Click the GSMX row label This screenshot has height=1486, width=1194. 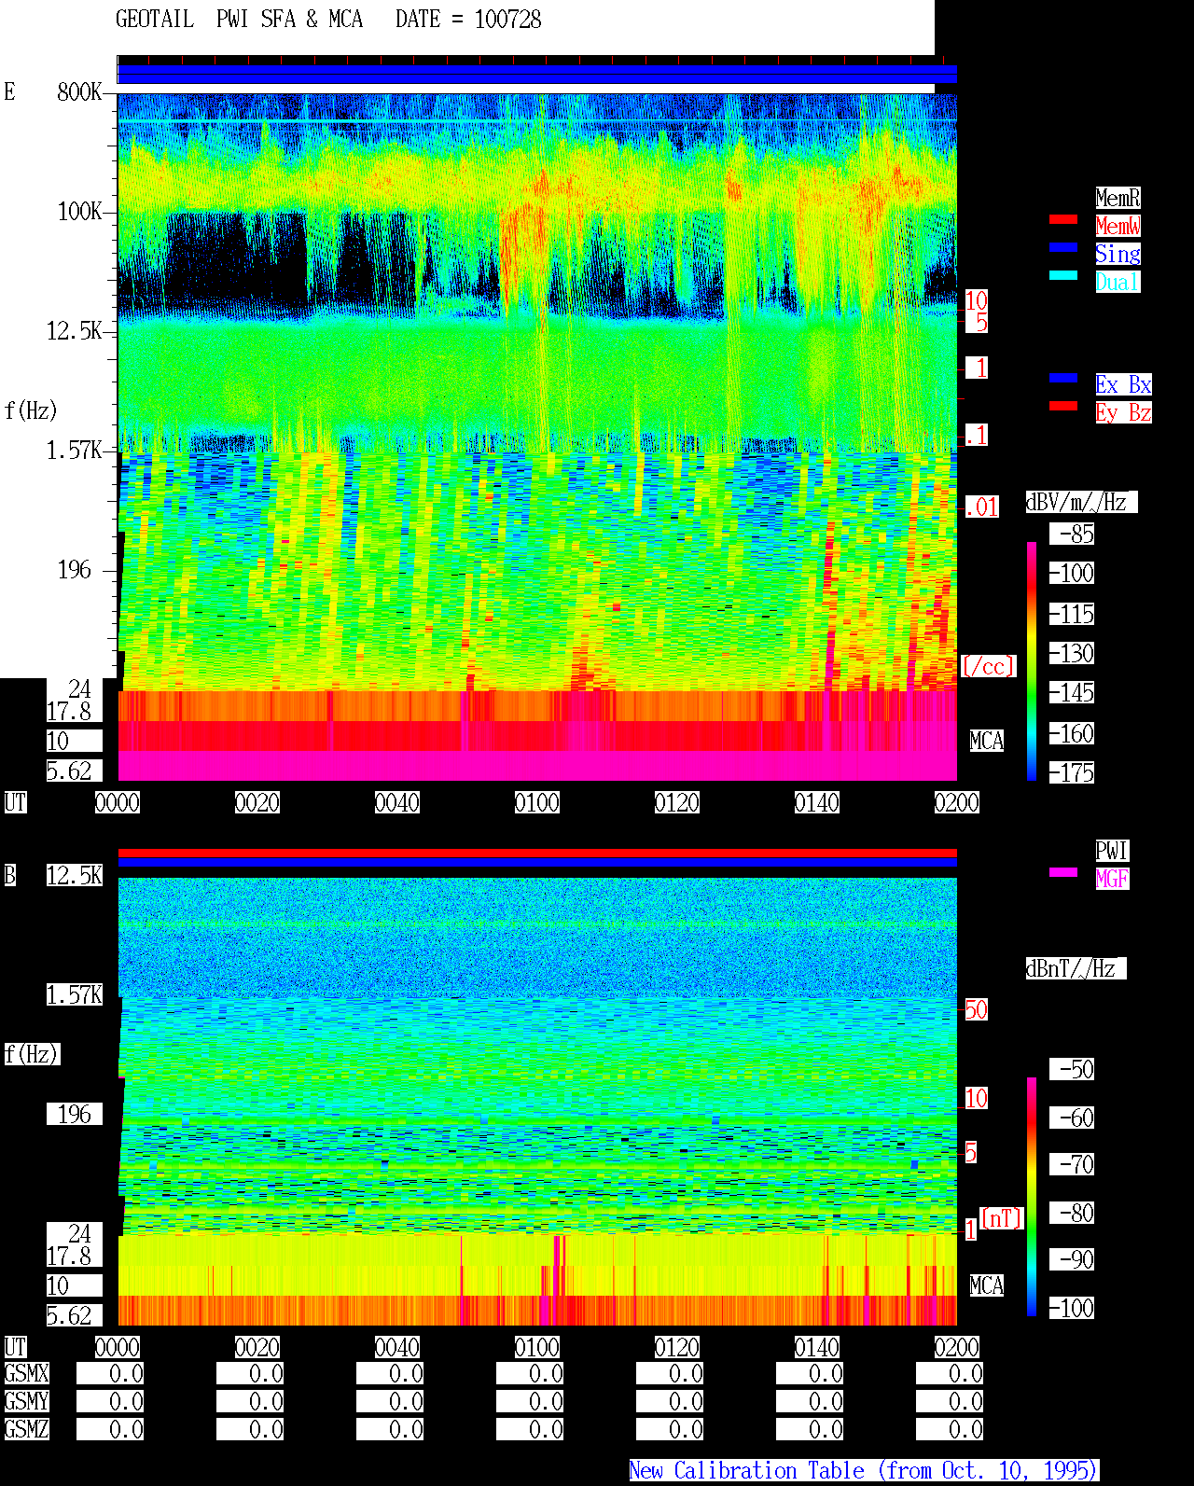(27, 1373)
